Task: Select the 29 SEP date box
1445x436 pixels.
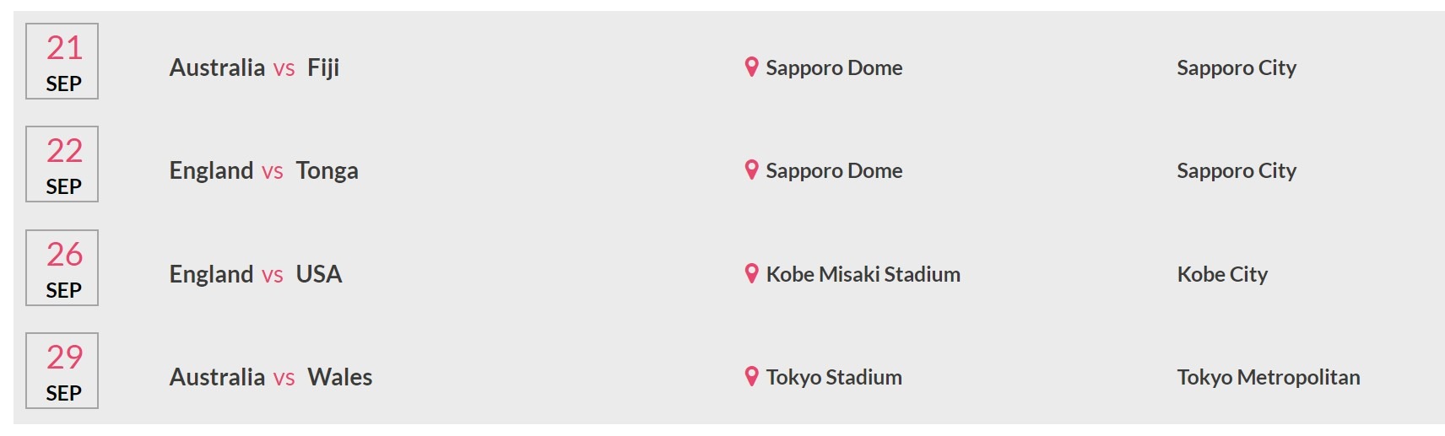Action: [x=62, y=371]
